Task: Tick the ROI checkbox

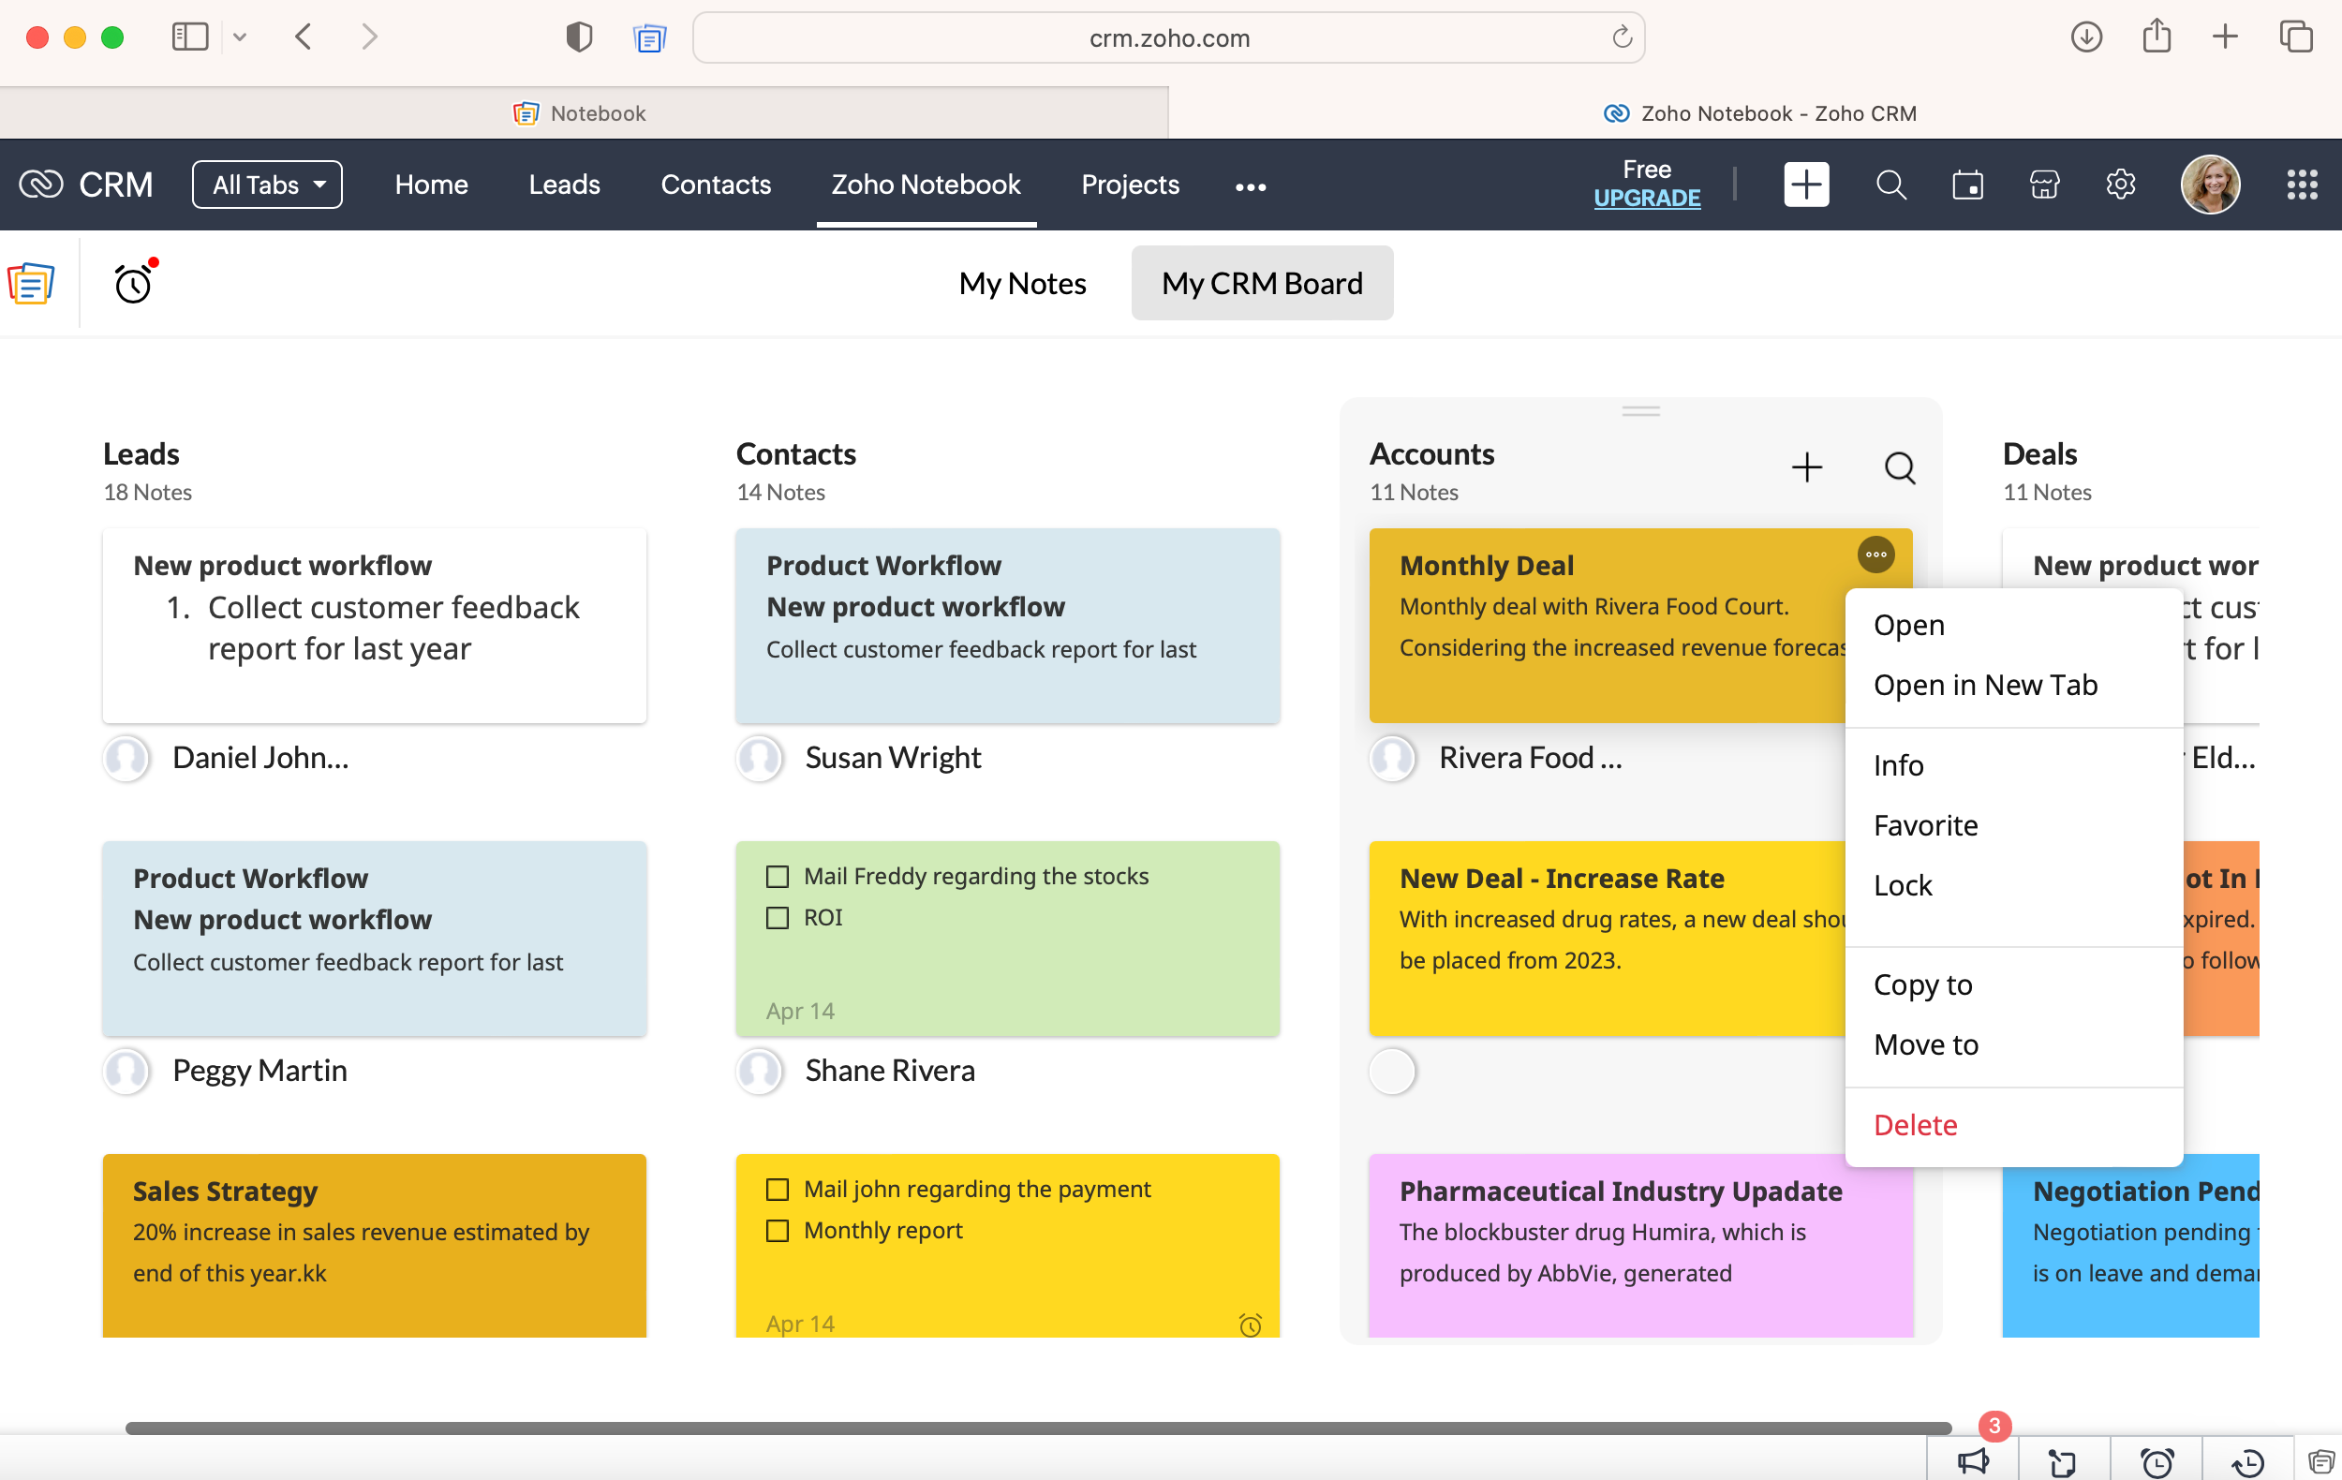Action: [x=778, y=918]
